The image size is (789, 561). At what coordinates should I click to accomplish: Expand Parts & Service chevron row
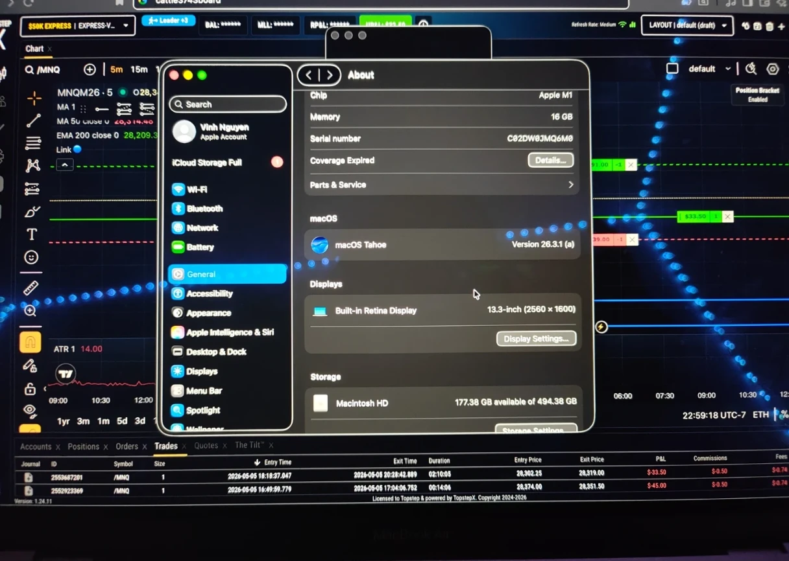(442, 185)
